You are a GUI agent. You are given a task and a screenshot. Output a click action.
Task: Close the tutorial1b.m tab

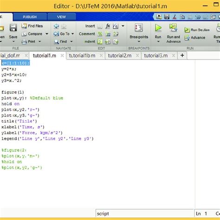tap(101, 55)
